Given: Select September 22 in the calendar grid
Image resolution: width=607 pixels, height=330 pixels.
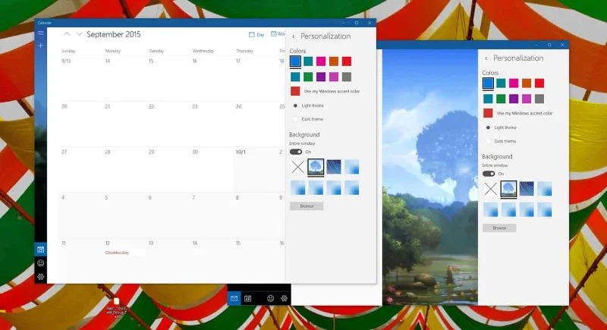Looking at the screenshot, I should (168, 124).
